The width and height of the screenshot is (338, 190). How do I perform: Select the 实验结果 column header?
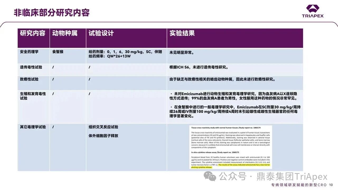tap(182, 33)
